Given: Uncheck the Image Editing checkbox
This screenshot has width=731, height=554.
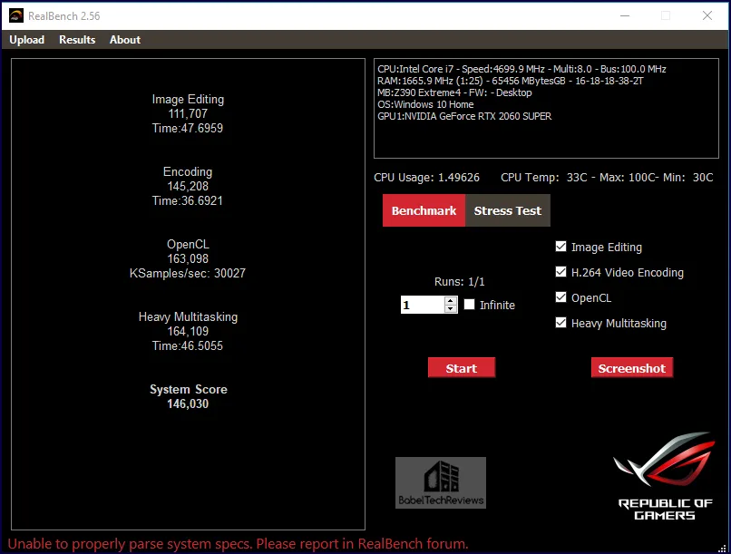Looking at the screenshot, I should pyautogui.click(x=560, y=247).
